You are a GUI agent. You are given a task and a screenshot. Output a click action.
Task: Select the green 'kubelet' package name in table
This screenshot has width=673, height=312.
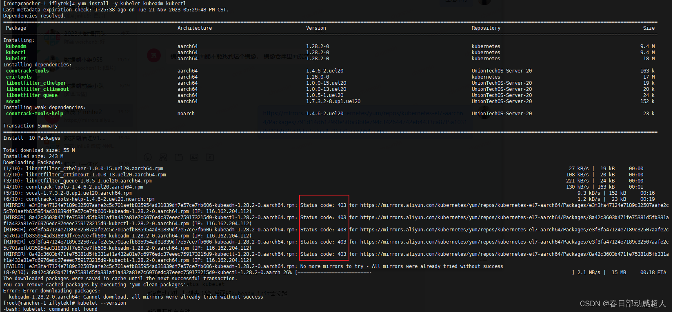pyautogui.click(x=16, y=58)
